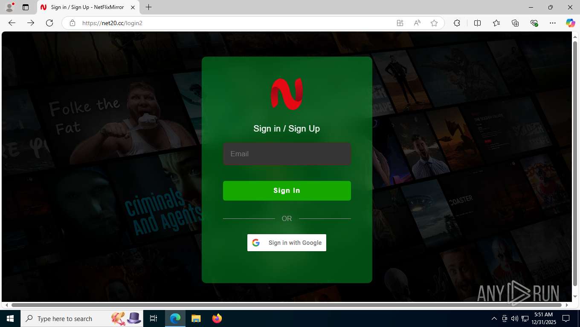Open File Explorer from taskbar
Viewport: 580px width, 327px height.
196,318
